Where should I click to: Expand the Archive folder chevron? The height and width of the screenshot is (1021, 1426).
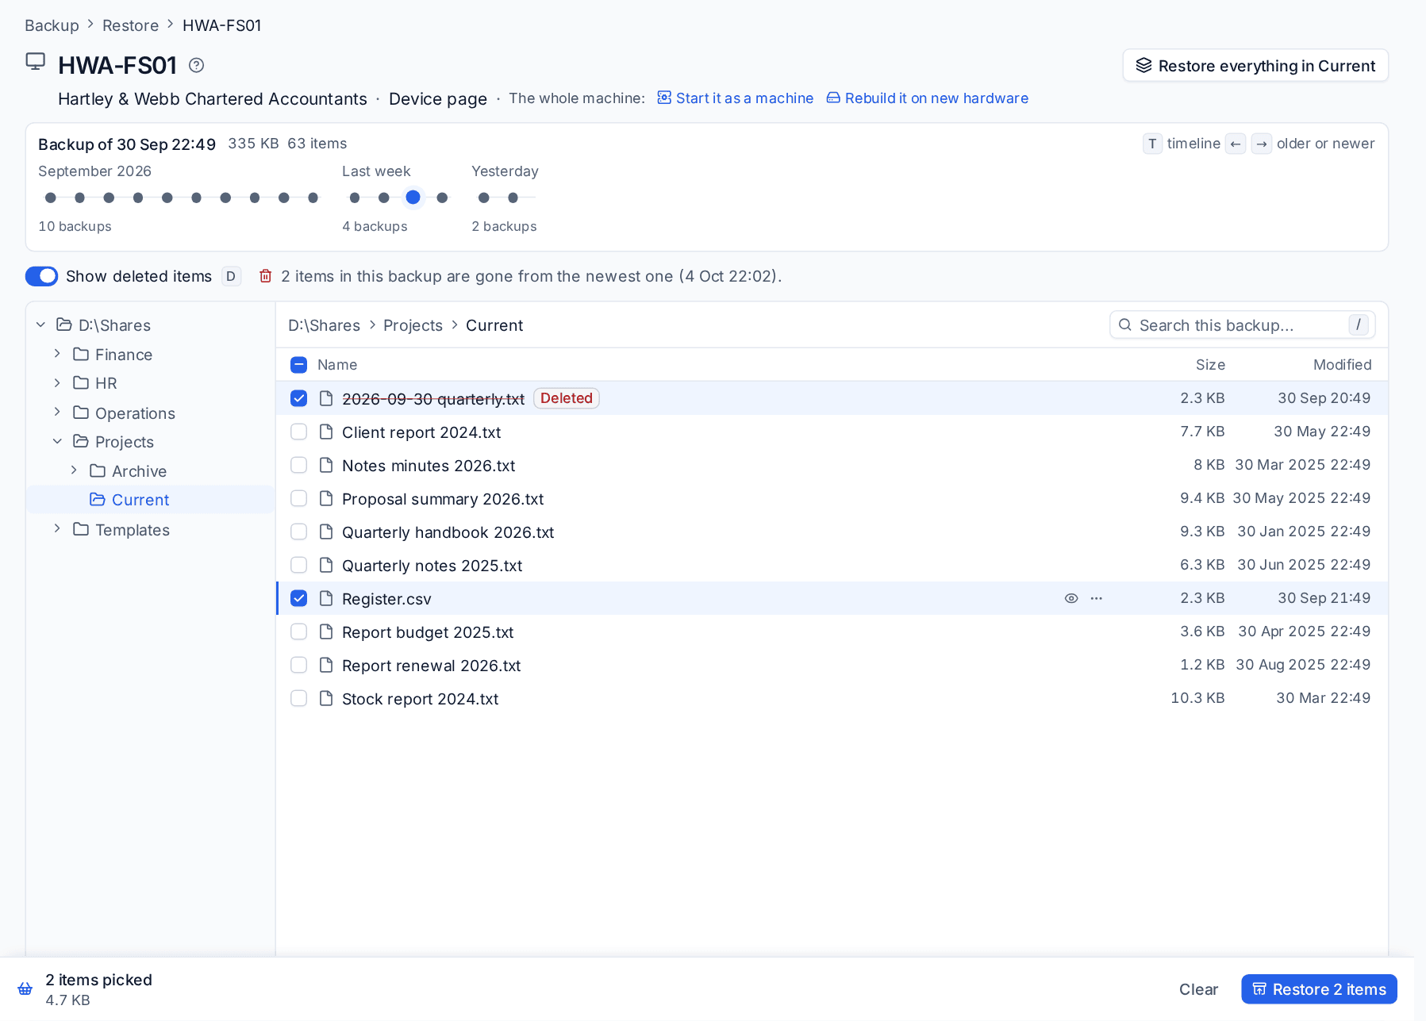click(74, 470)
